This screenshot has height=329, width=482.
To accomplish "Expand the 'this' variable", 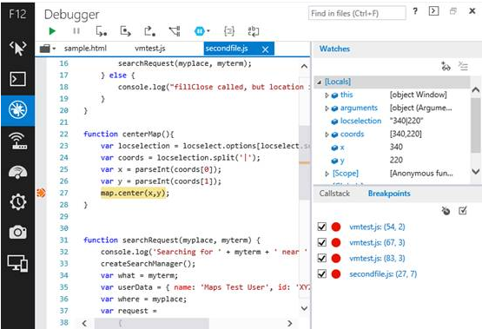I will [x=327, y=95].
